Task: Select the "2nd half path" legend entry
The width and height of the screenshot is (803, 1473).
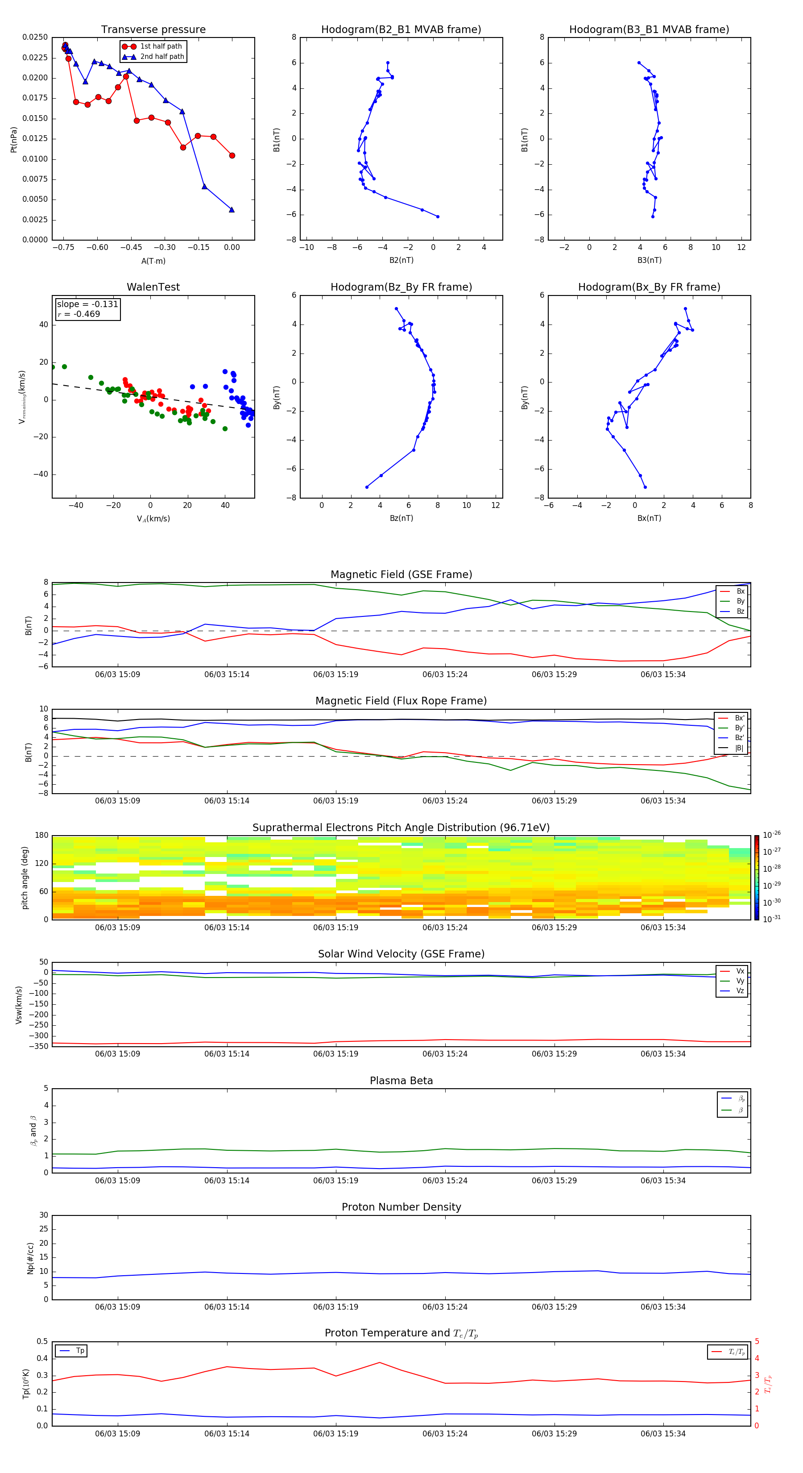Action: [x=153, y=57]
